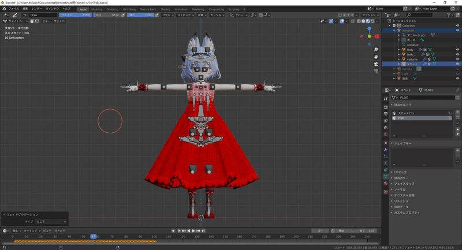This screenshot has height=250, width=462.
Task: Click the red X axis gizmo ball
Action: click(x=377, y=36)
